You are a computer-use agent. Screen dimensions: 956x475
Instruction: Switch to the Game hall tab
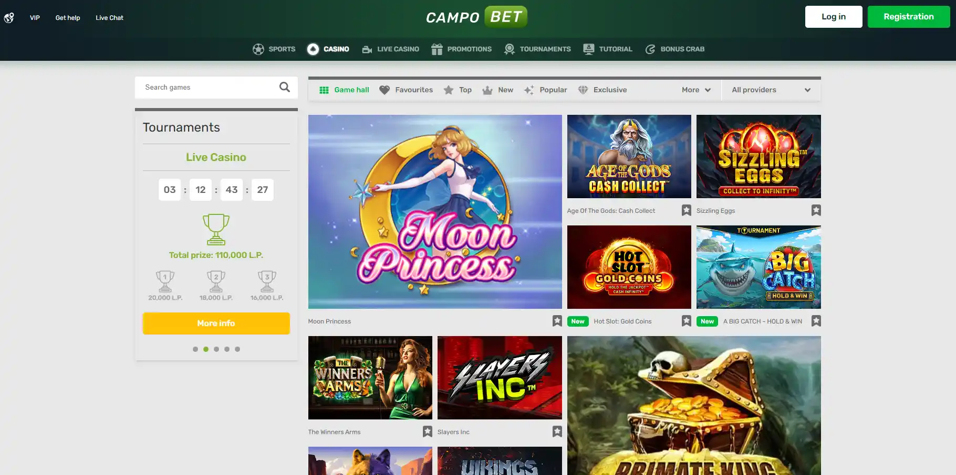[x=345, y=90]
